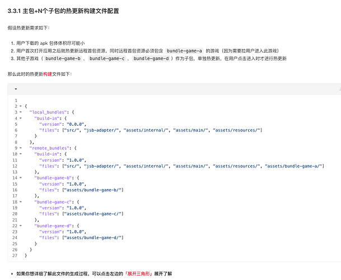The height and width of the screenshot is (280, 341).
Task: Click line number 1 in gutter
Action: (16, 100)
